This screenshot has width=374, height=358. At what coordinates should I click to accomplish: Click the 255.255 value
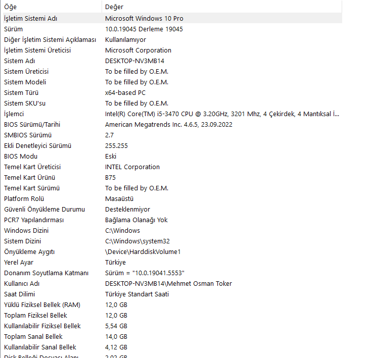[116, 145]
